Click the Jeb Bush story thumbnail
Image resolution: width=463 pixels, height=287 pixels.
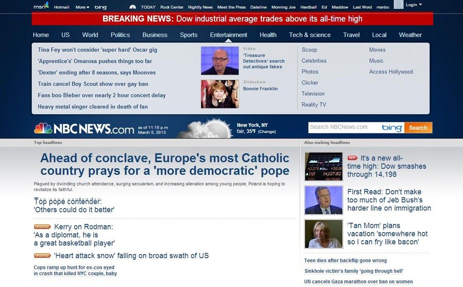(324, 200)
